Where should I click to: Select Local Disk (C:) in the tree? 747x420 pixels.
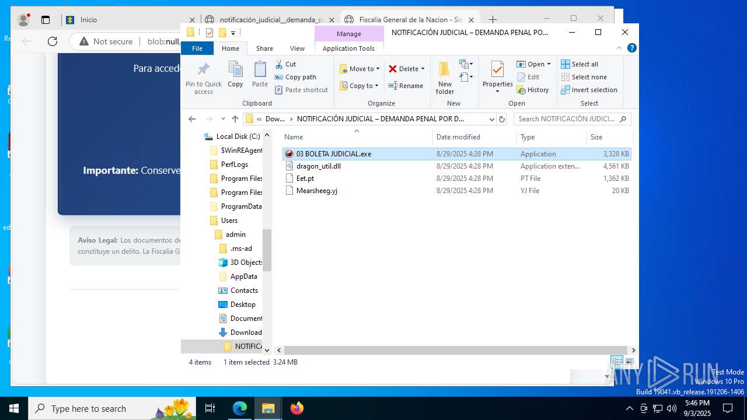[232, 136]
